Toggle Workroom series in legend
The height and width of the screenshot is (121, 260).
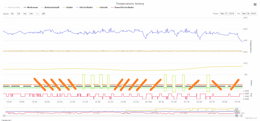(30, 8)
